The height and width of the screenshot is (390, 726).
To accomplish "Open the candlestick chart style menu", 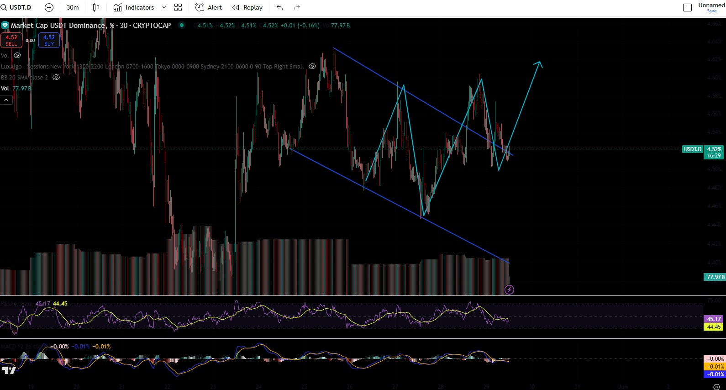I will tap(96, 7).
